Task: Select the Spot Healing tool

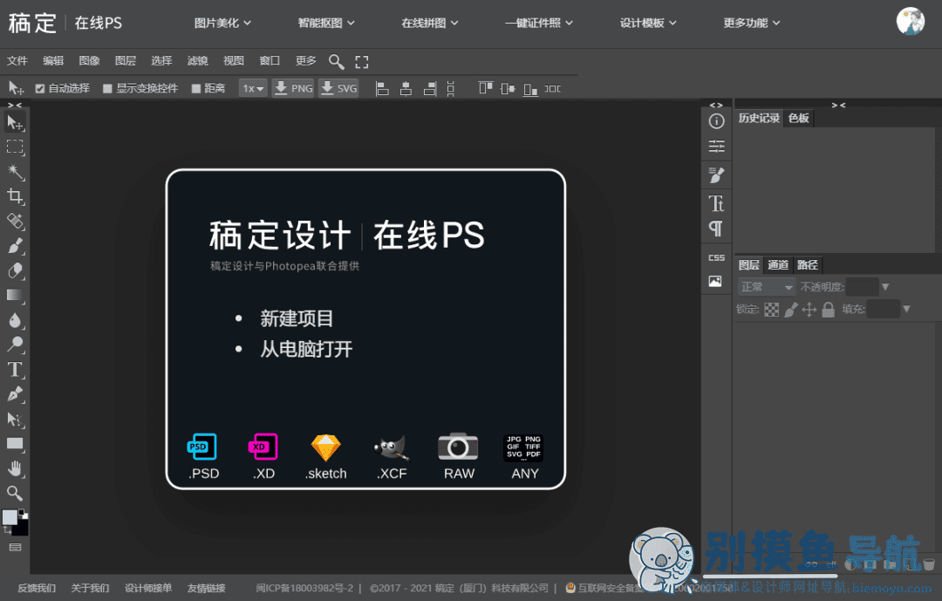Action: click(x=15, y=222)
